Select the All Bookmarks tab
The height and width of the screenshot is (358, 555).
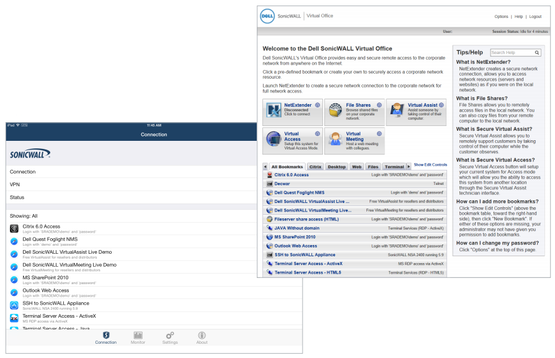[287, 167]
